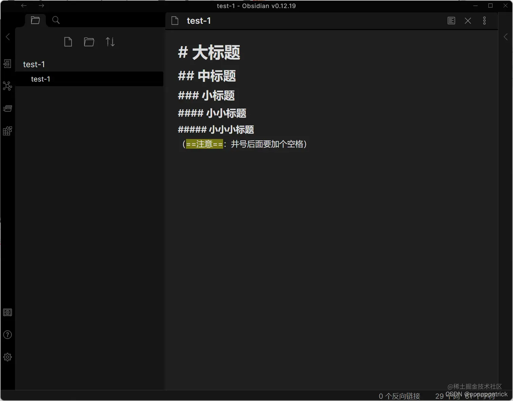
Task: Maximize the Obsidian window
Action: pyautogui.click(x=490, y=6)
